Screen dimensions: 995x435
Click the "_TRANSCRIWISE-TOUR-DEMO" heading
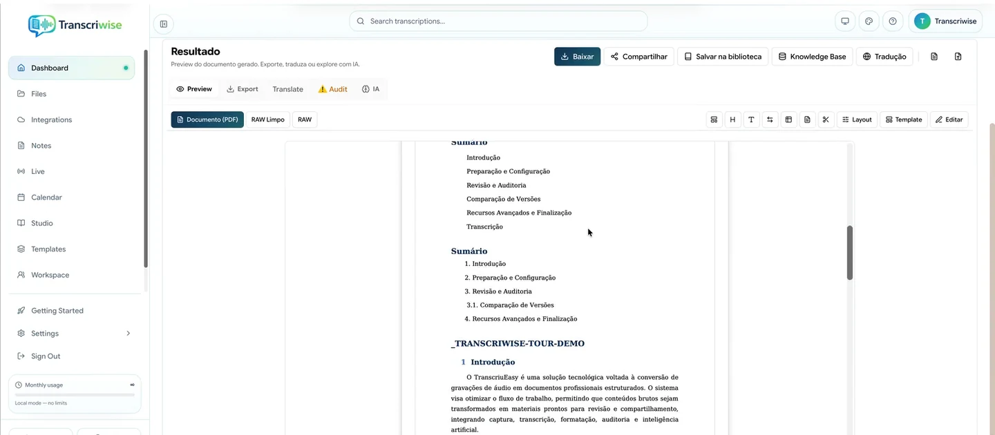[x=518, y=344]
